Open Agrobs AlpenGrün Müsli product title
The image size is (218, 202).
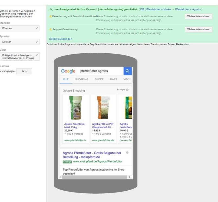(x=74, y=126)
